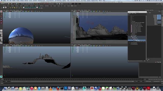Click the Visibility value in Channel Box
163x91 pixels.
(x=159, y=24)
